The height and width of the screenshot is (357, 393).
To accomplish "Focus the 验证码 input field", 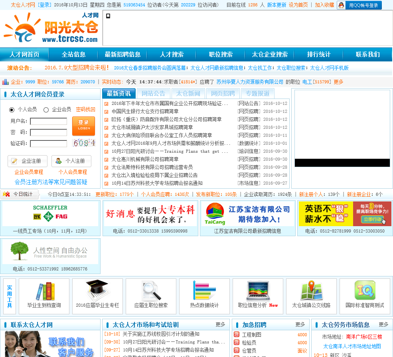I will (x=49, y=144).
